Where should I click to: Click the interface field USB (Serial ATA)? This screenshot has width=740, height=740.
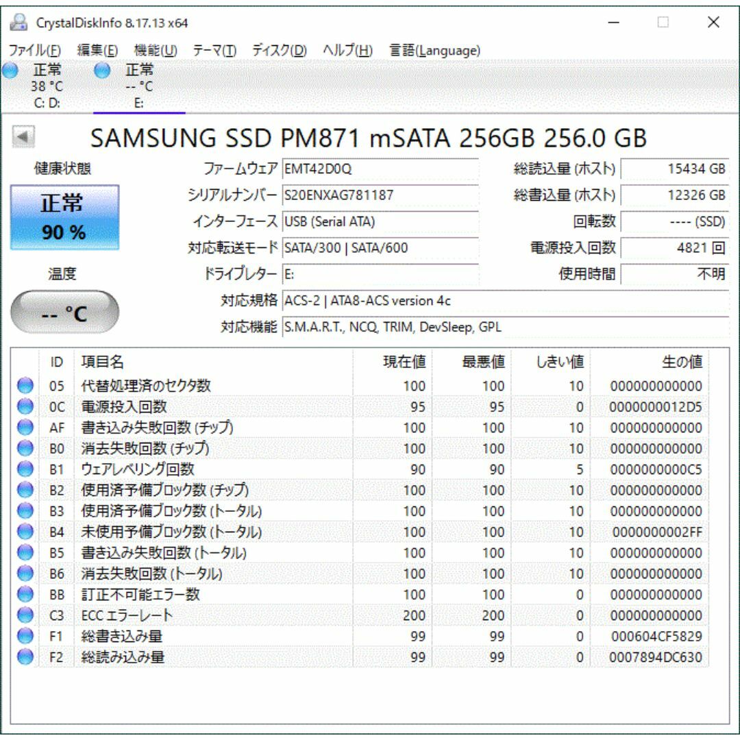380,221
